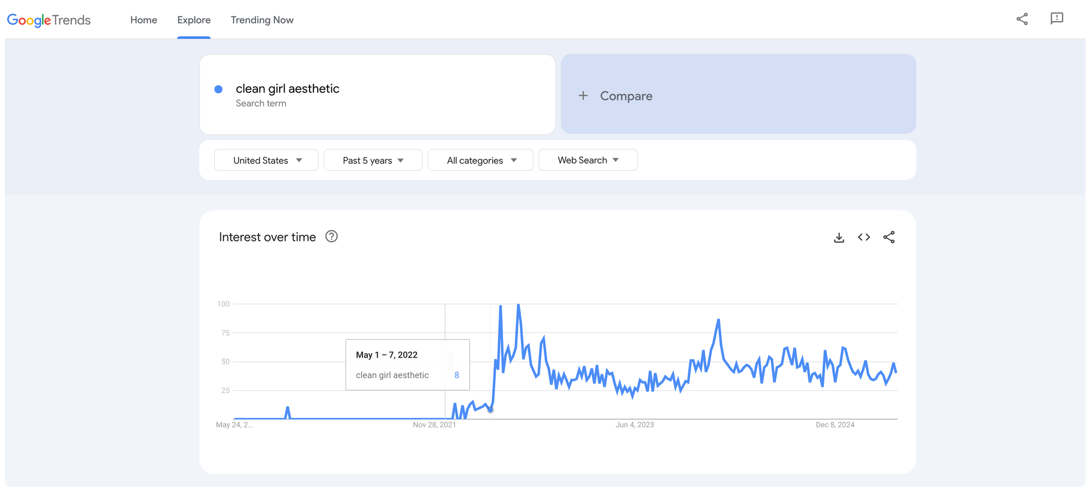Open the United States region dropdown
The width and height of the screenshot is (1090, 491).
tap(267, 160)
